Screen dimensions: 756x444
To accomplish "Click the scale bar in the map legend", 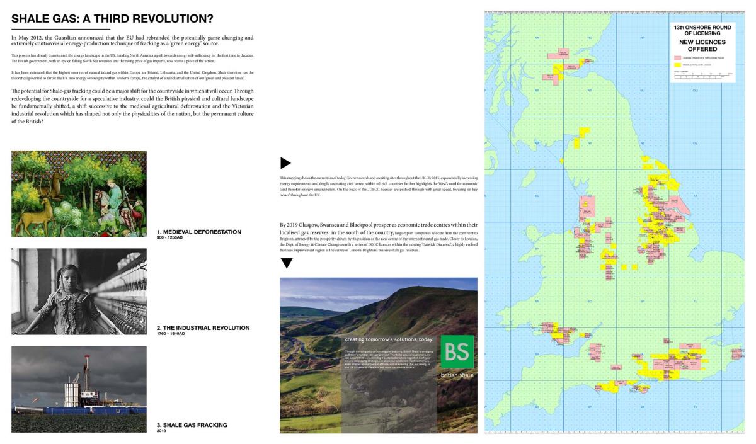I will 701,76.
